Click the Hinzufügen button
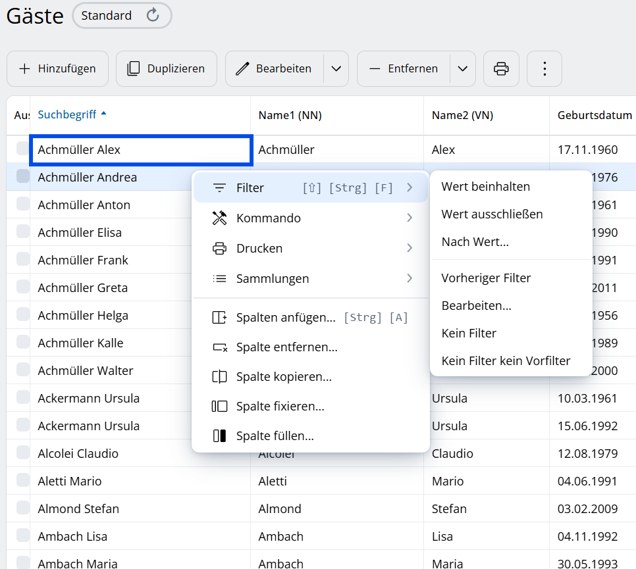Image resolution: width=636 pixels, height=569 pixels. (x=57, y=69)
